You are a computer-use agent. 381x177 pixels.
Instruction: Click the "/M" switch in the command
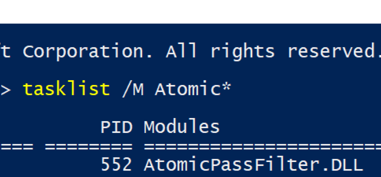click(132, 89)
